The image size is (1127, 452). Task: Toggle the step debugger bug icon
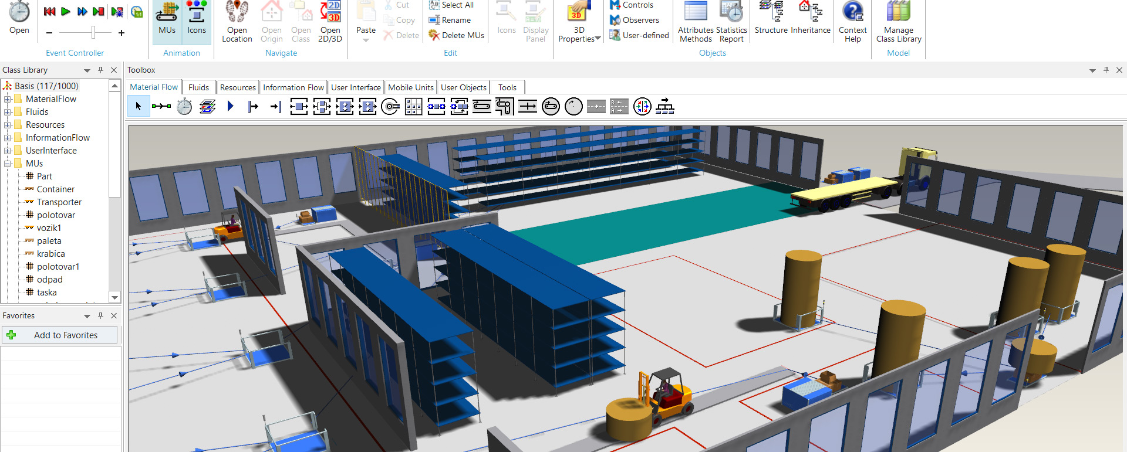point(117,11)
